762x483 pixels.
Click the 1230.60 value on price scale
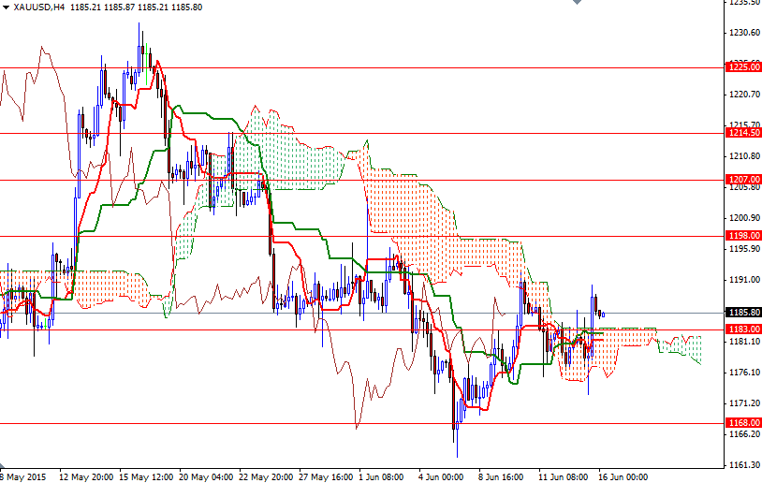[742, 33]
